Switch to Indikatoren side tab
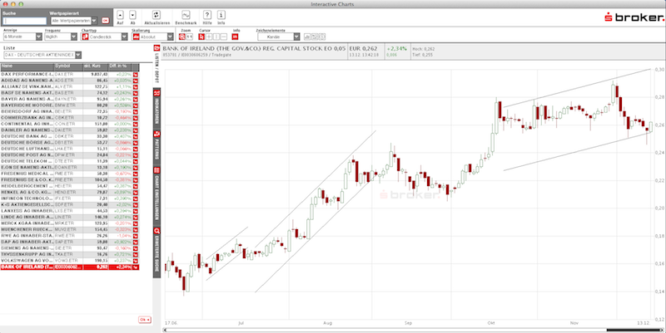The height and width of the screenshot is (333, 666). [x=157, y=107]
